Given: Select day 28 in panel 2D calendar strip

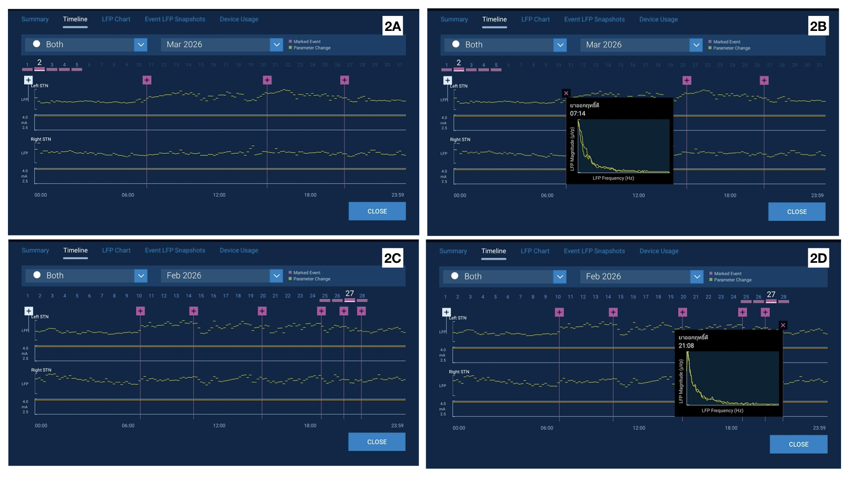Looking at the screenshot, I should click(784, 297).
